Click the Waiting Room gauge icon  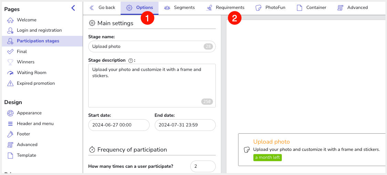pos(10,73)
